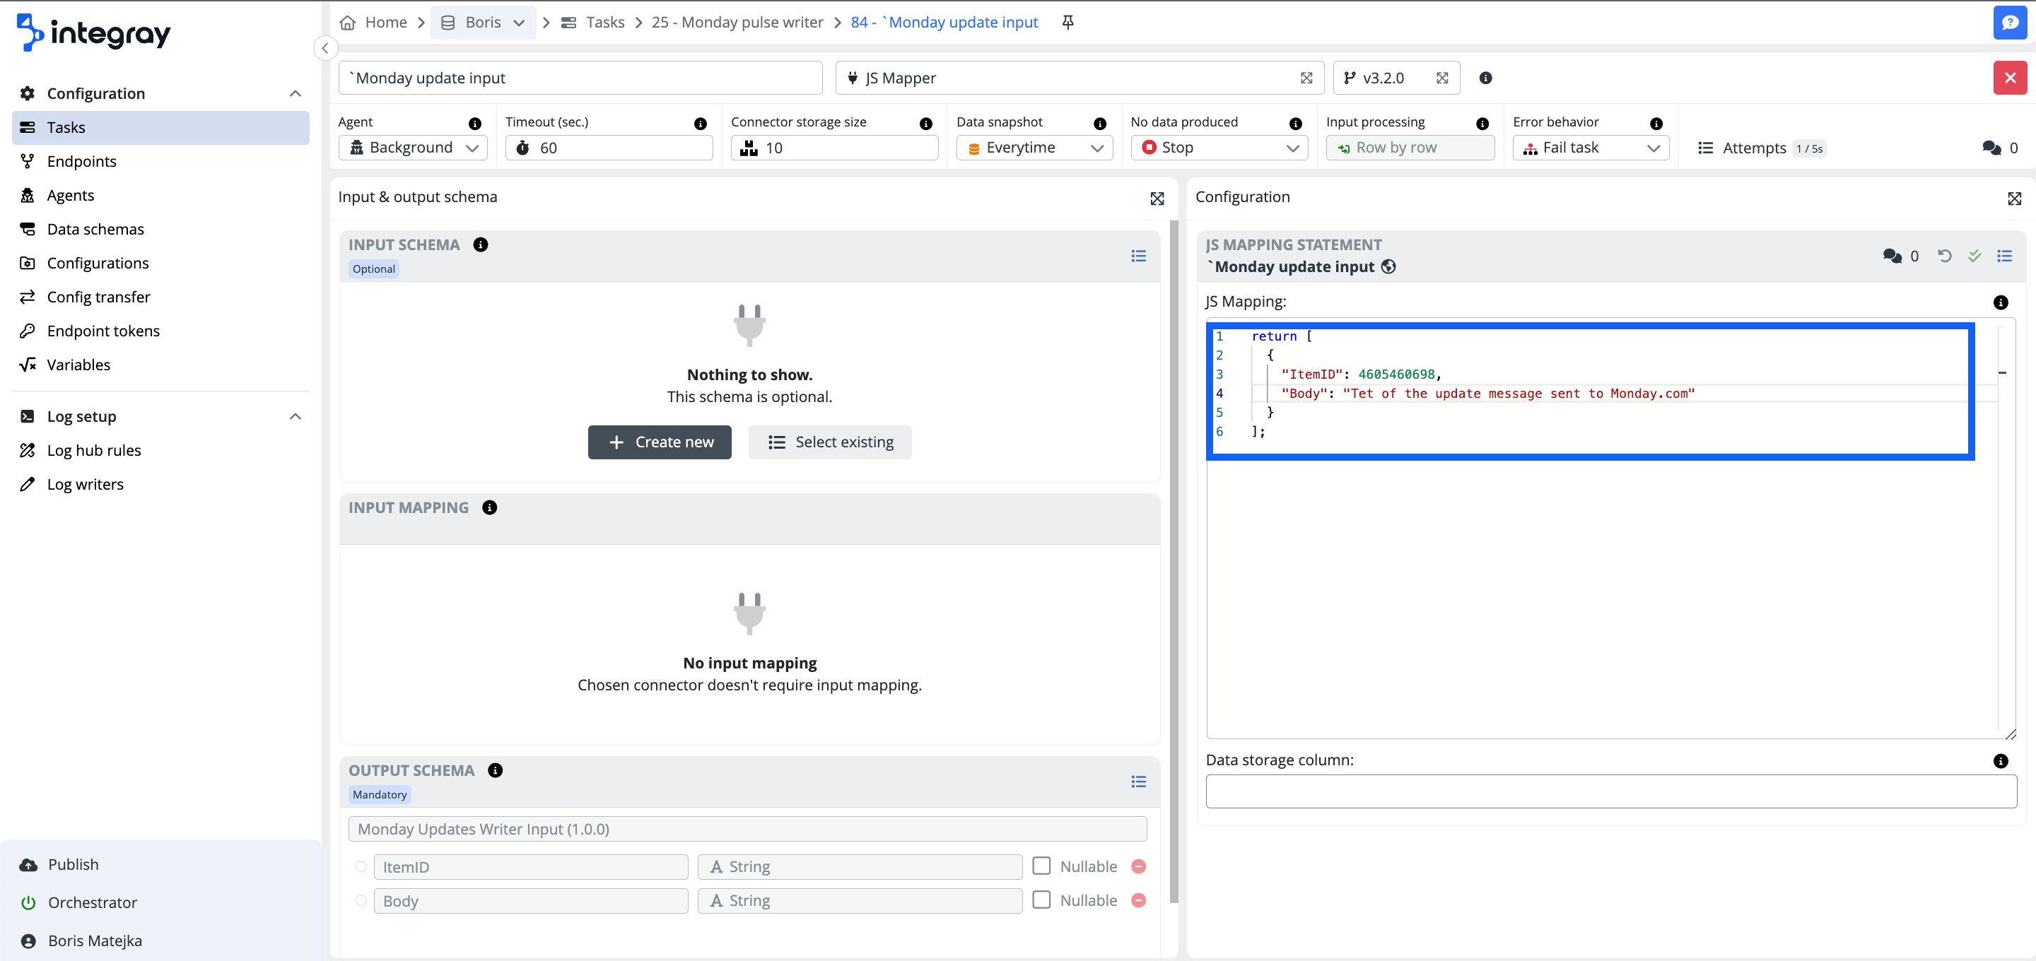Open Endpoints in the sidebar

coord(81,161)
